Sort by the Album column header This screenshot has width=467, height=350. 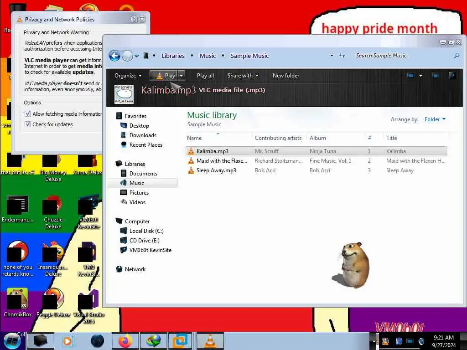click(x=335, y=138)
